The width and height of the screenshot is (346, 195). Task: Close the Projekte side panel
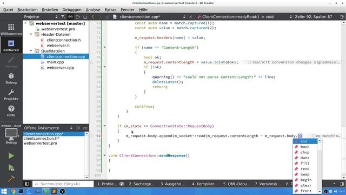coord(85,17)
